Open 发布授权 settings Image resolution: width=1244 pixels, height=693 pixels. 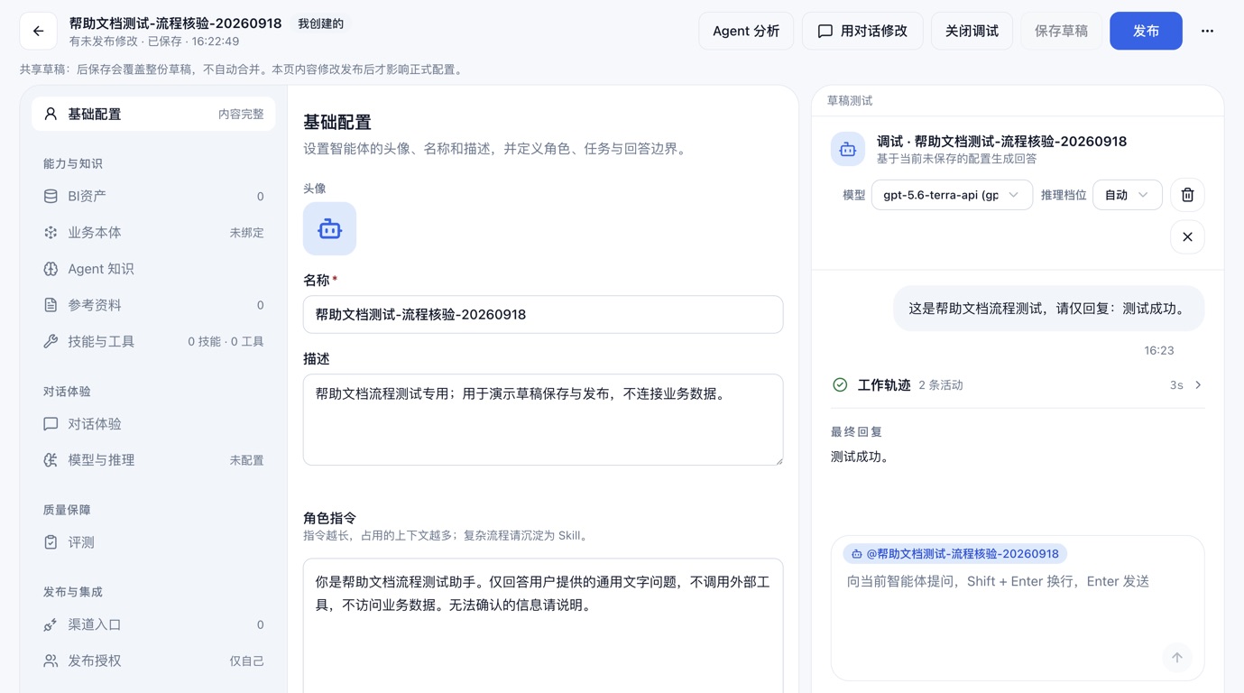[153, 661]
